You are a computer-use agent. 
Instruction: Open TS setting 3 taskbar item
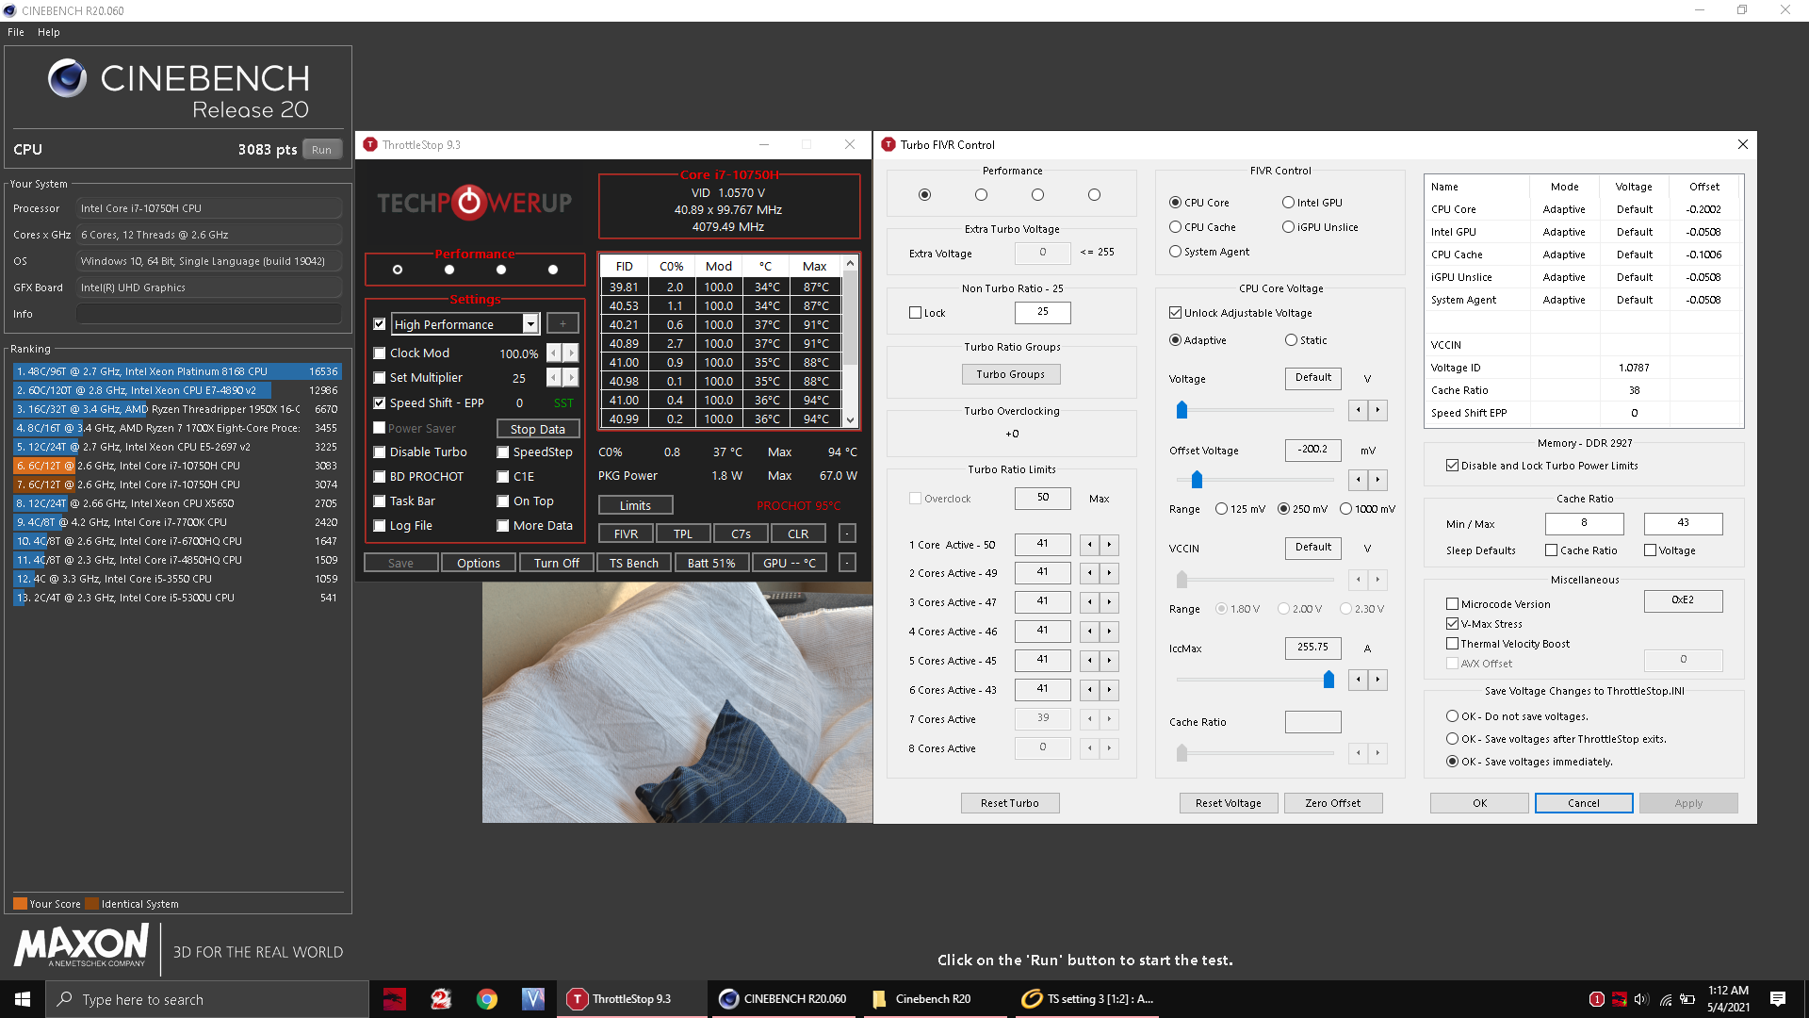[1087, 999]
